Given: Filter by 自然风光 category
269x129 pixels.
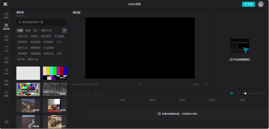Looking at the screenshot, I should click(22, 42).
